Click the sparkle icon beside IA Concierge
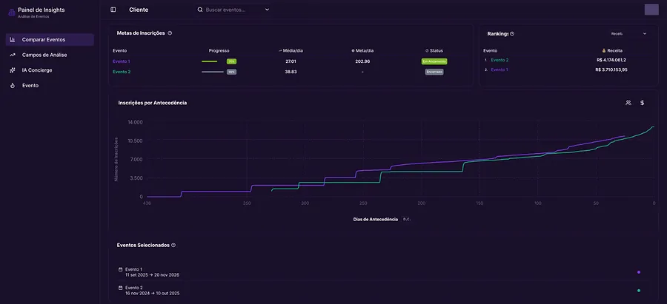Screen dimensions: 667x304 (13, 70)
